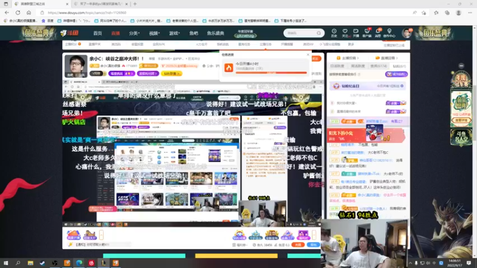Image resolution: width=477 pixels, height=268 pixels.
Task: Expand the left gift strip arrow
Action: pos(101,235)
